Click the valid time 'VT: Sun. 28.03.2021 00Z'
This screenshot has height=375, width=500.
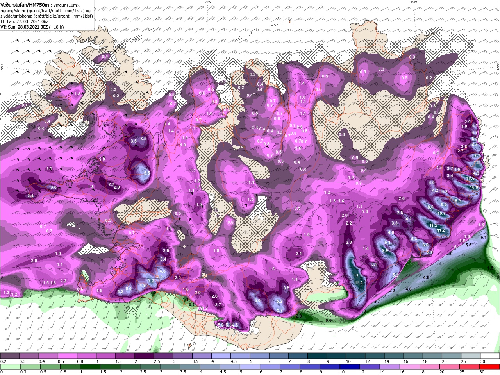(x=24, y=27)
